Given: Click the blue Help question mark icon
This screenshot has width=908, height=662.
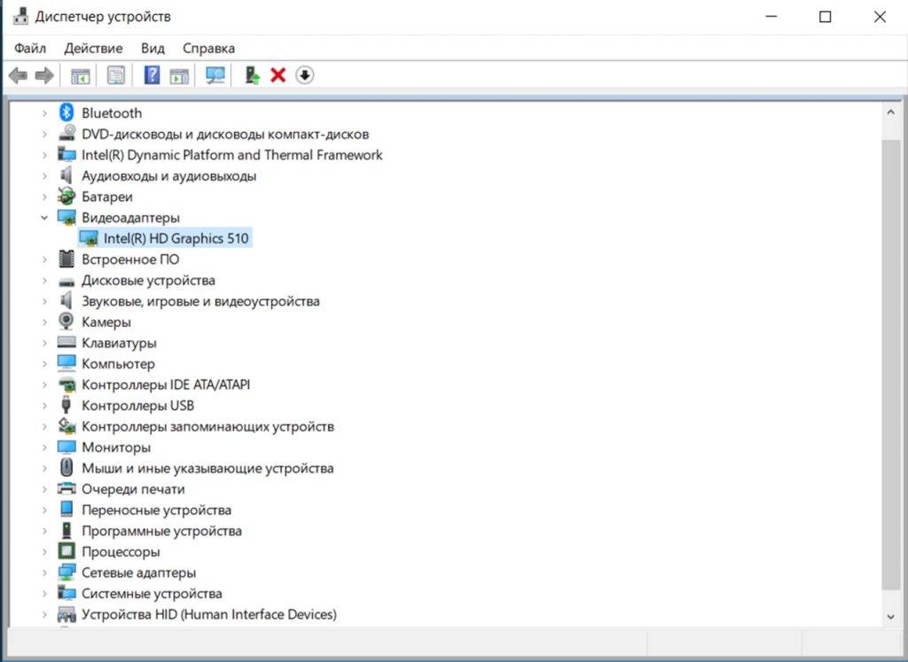Looking at the screenshot, I should click(x=152, y=75).
